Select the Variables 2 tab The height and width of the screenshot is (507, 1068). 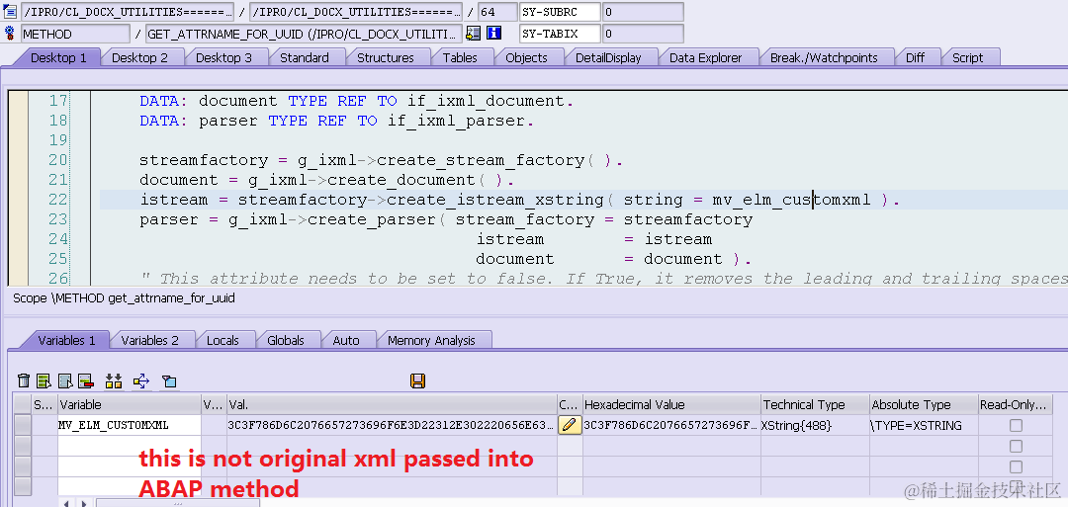click(150, 340)
